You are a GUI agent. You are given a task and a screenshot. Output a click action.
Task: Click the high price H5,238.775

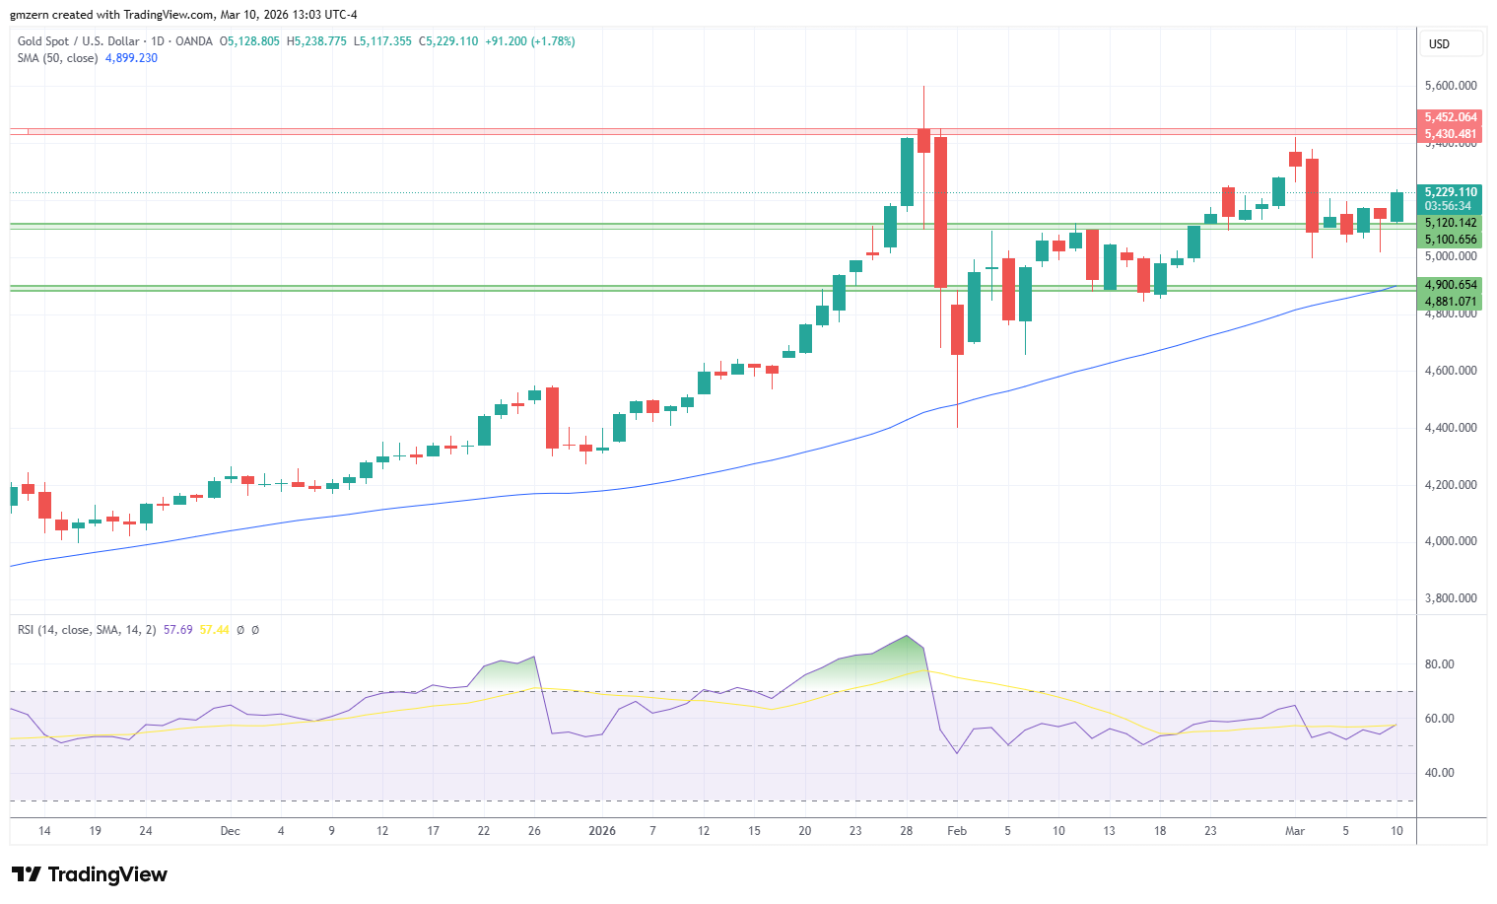click(316, 41)
